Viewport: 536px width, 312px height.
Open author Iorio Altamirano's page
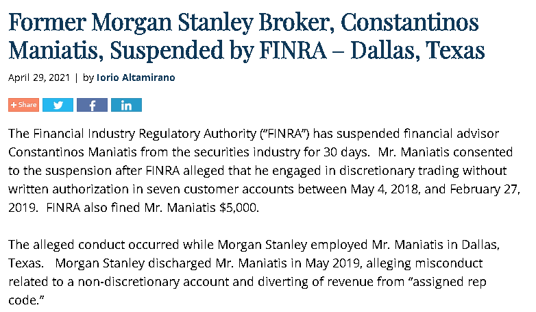[136, 77]
